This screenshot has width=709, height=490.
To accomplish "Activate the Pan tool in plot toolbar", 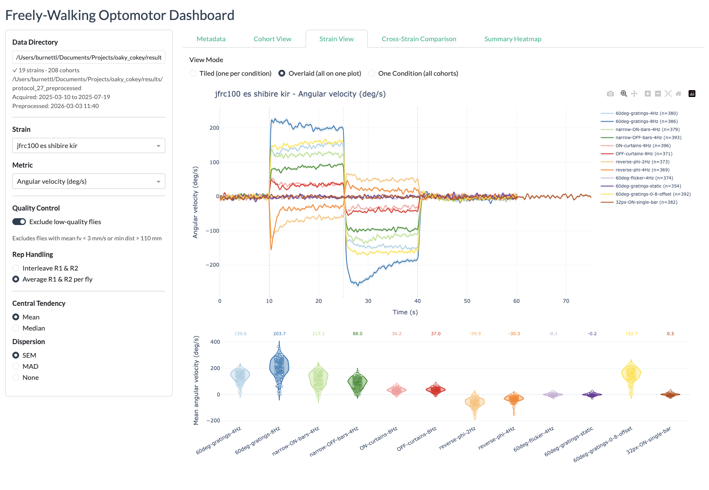I will click(x=634, y=94).
